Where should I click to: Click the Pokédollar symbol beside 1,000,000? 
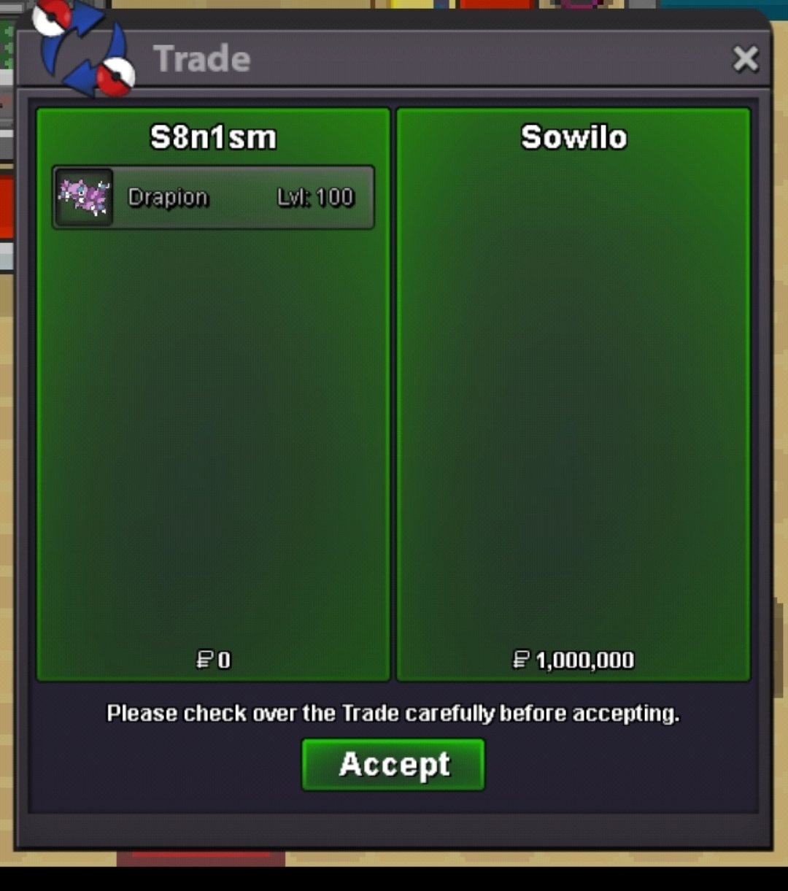(521, 660)
